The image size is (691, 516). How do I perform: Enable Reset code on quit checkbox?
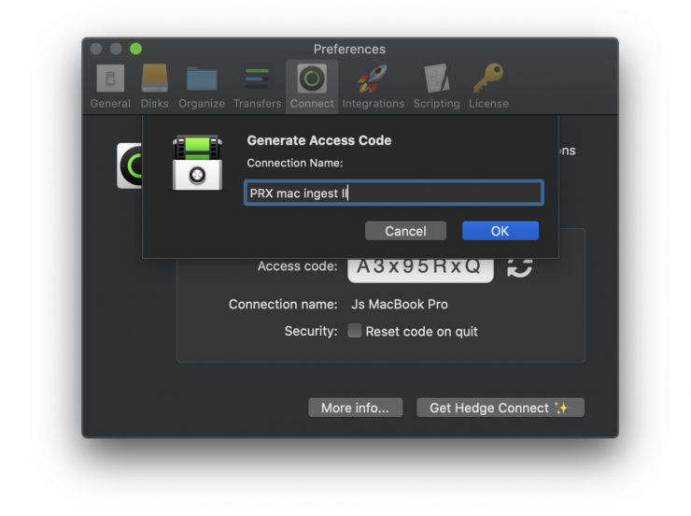coord(355,331)
